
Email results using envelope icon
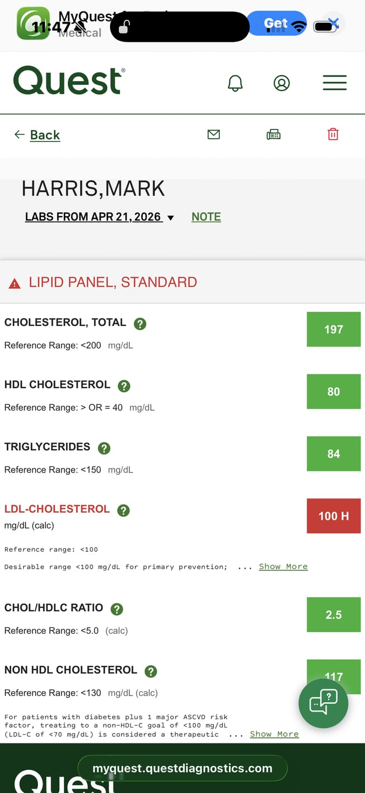click(214, 134)
